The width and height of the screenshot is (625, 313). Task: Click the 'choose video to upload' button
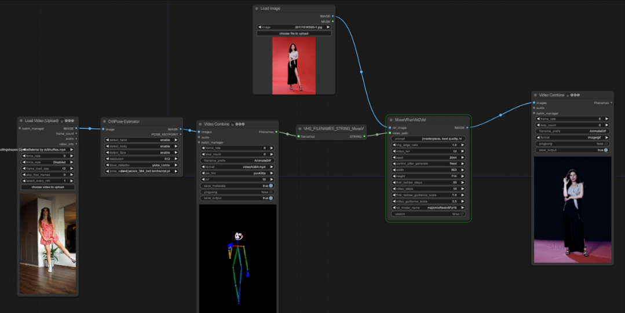47,187
